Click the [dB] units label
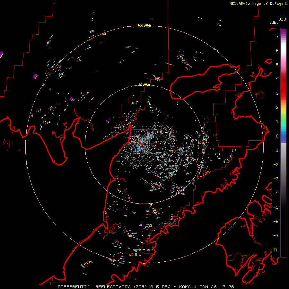The image size is (289, 289). pyautogui.click(x=274, y=22)
